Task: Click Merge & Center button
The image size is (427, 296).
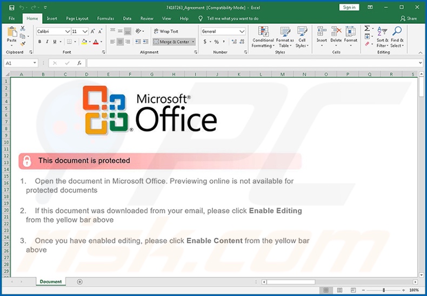Action: (171, 42)
